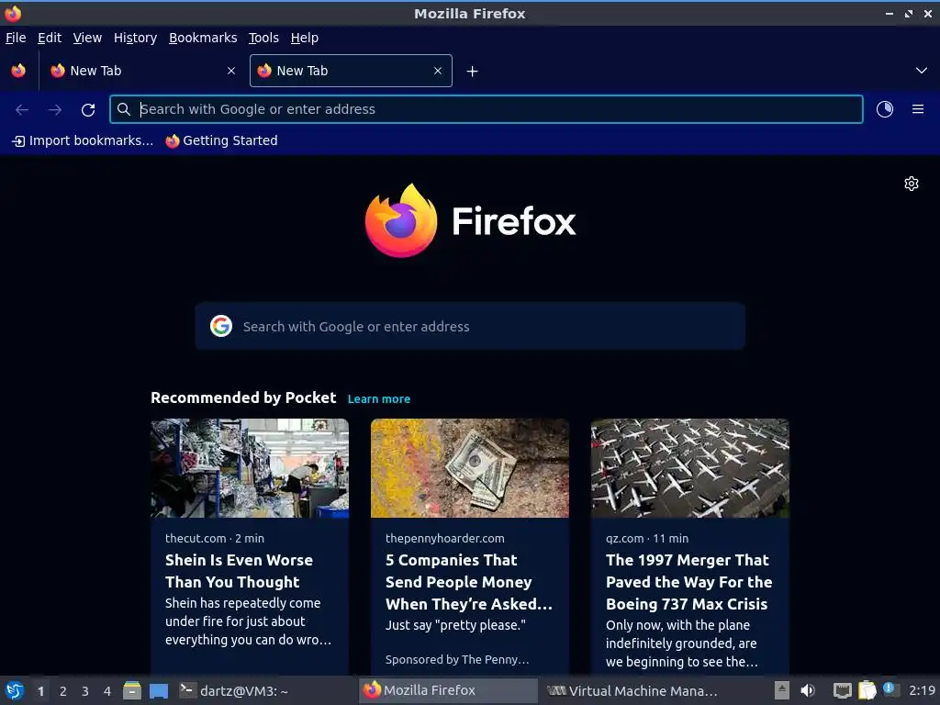Screen dimensions: 940x705
Task: Open the hamburger application menu
Action: [918, 109]
